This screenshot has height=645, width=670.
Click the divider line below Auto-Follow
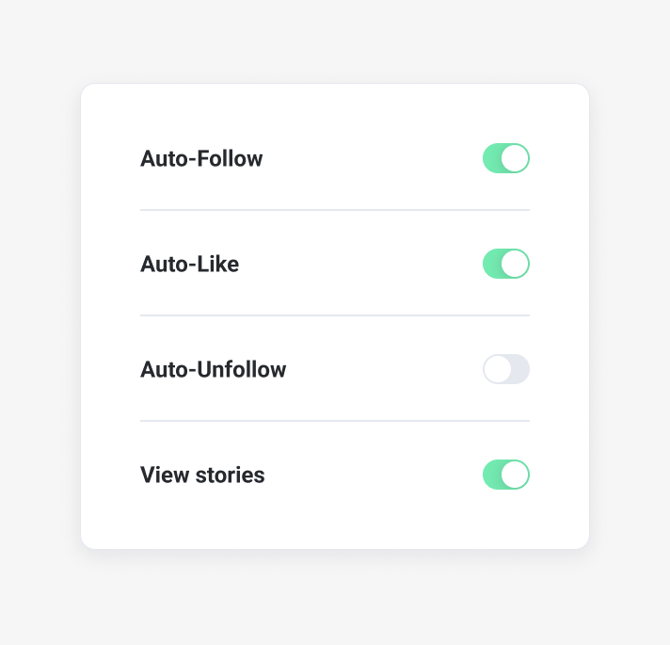[335, 210]
